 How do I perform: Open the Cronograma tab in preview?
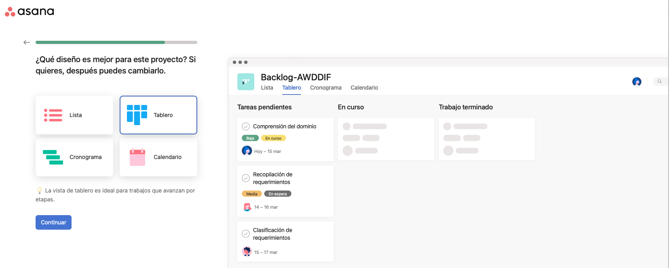[x=325, y=88]
